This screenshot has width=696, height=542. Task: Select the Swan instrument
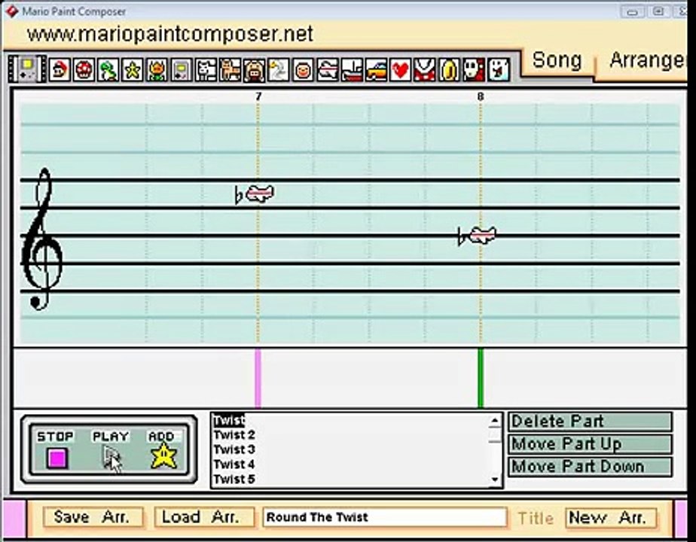[x=278, y=70]
